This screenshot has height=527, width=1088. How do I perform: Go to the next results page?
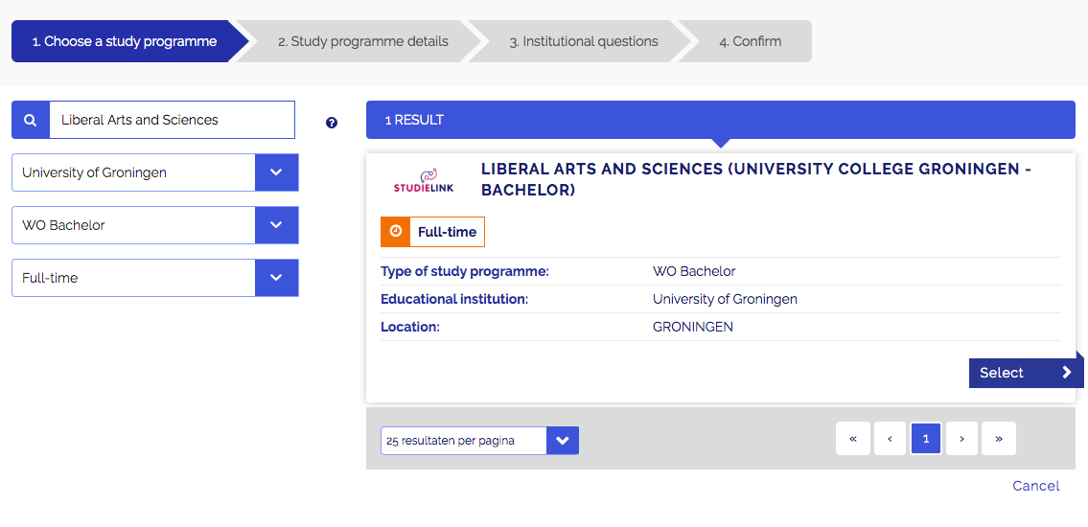(961, 439)
